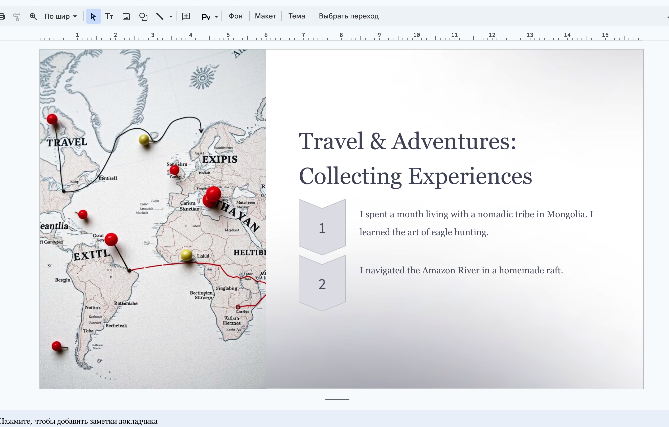This screenshot has height=427, width=669.
Task: Open the 'Тема' theme panel
Action: tap(296, 16)
